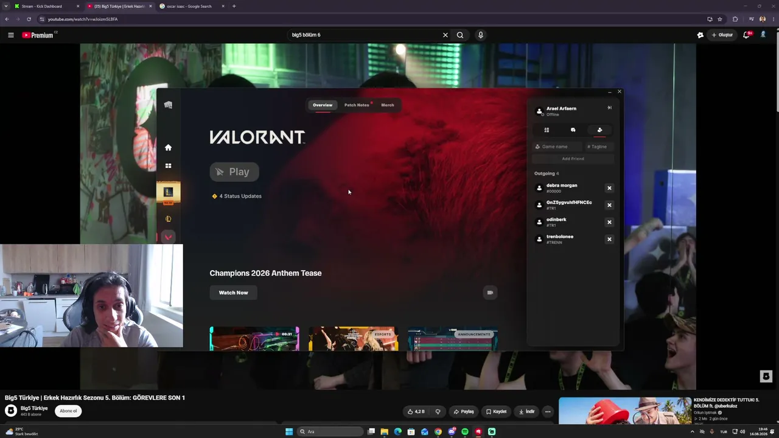Open the friends list tab icon
This screenshot has width=779, height=438.
[547, 130]
